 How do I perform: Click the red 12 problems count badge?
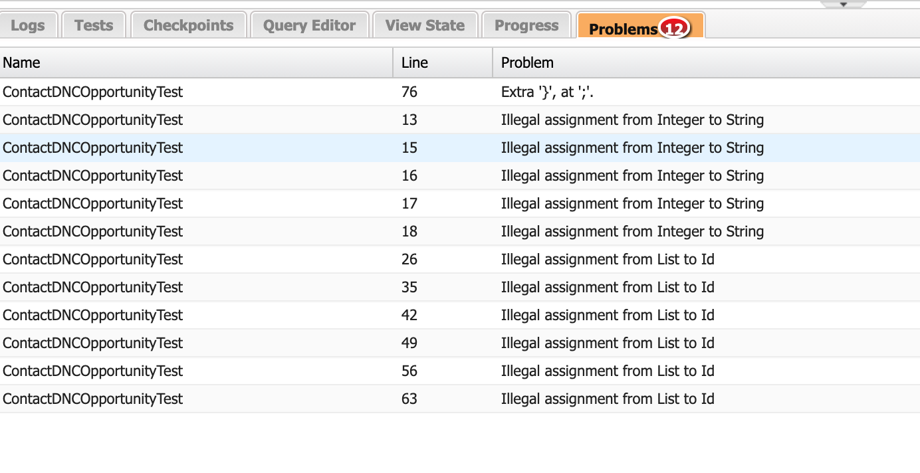tap(673, 29)
